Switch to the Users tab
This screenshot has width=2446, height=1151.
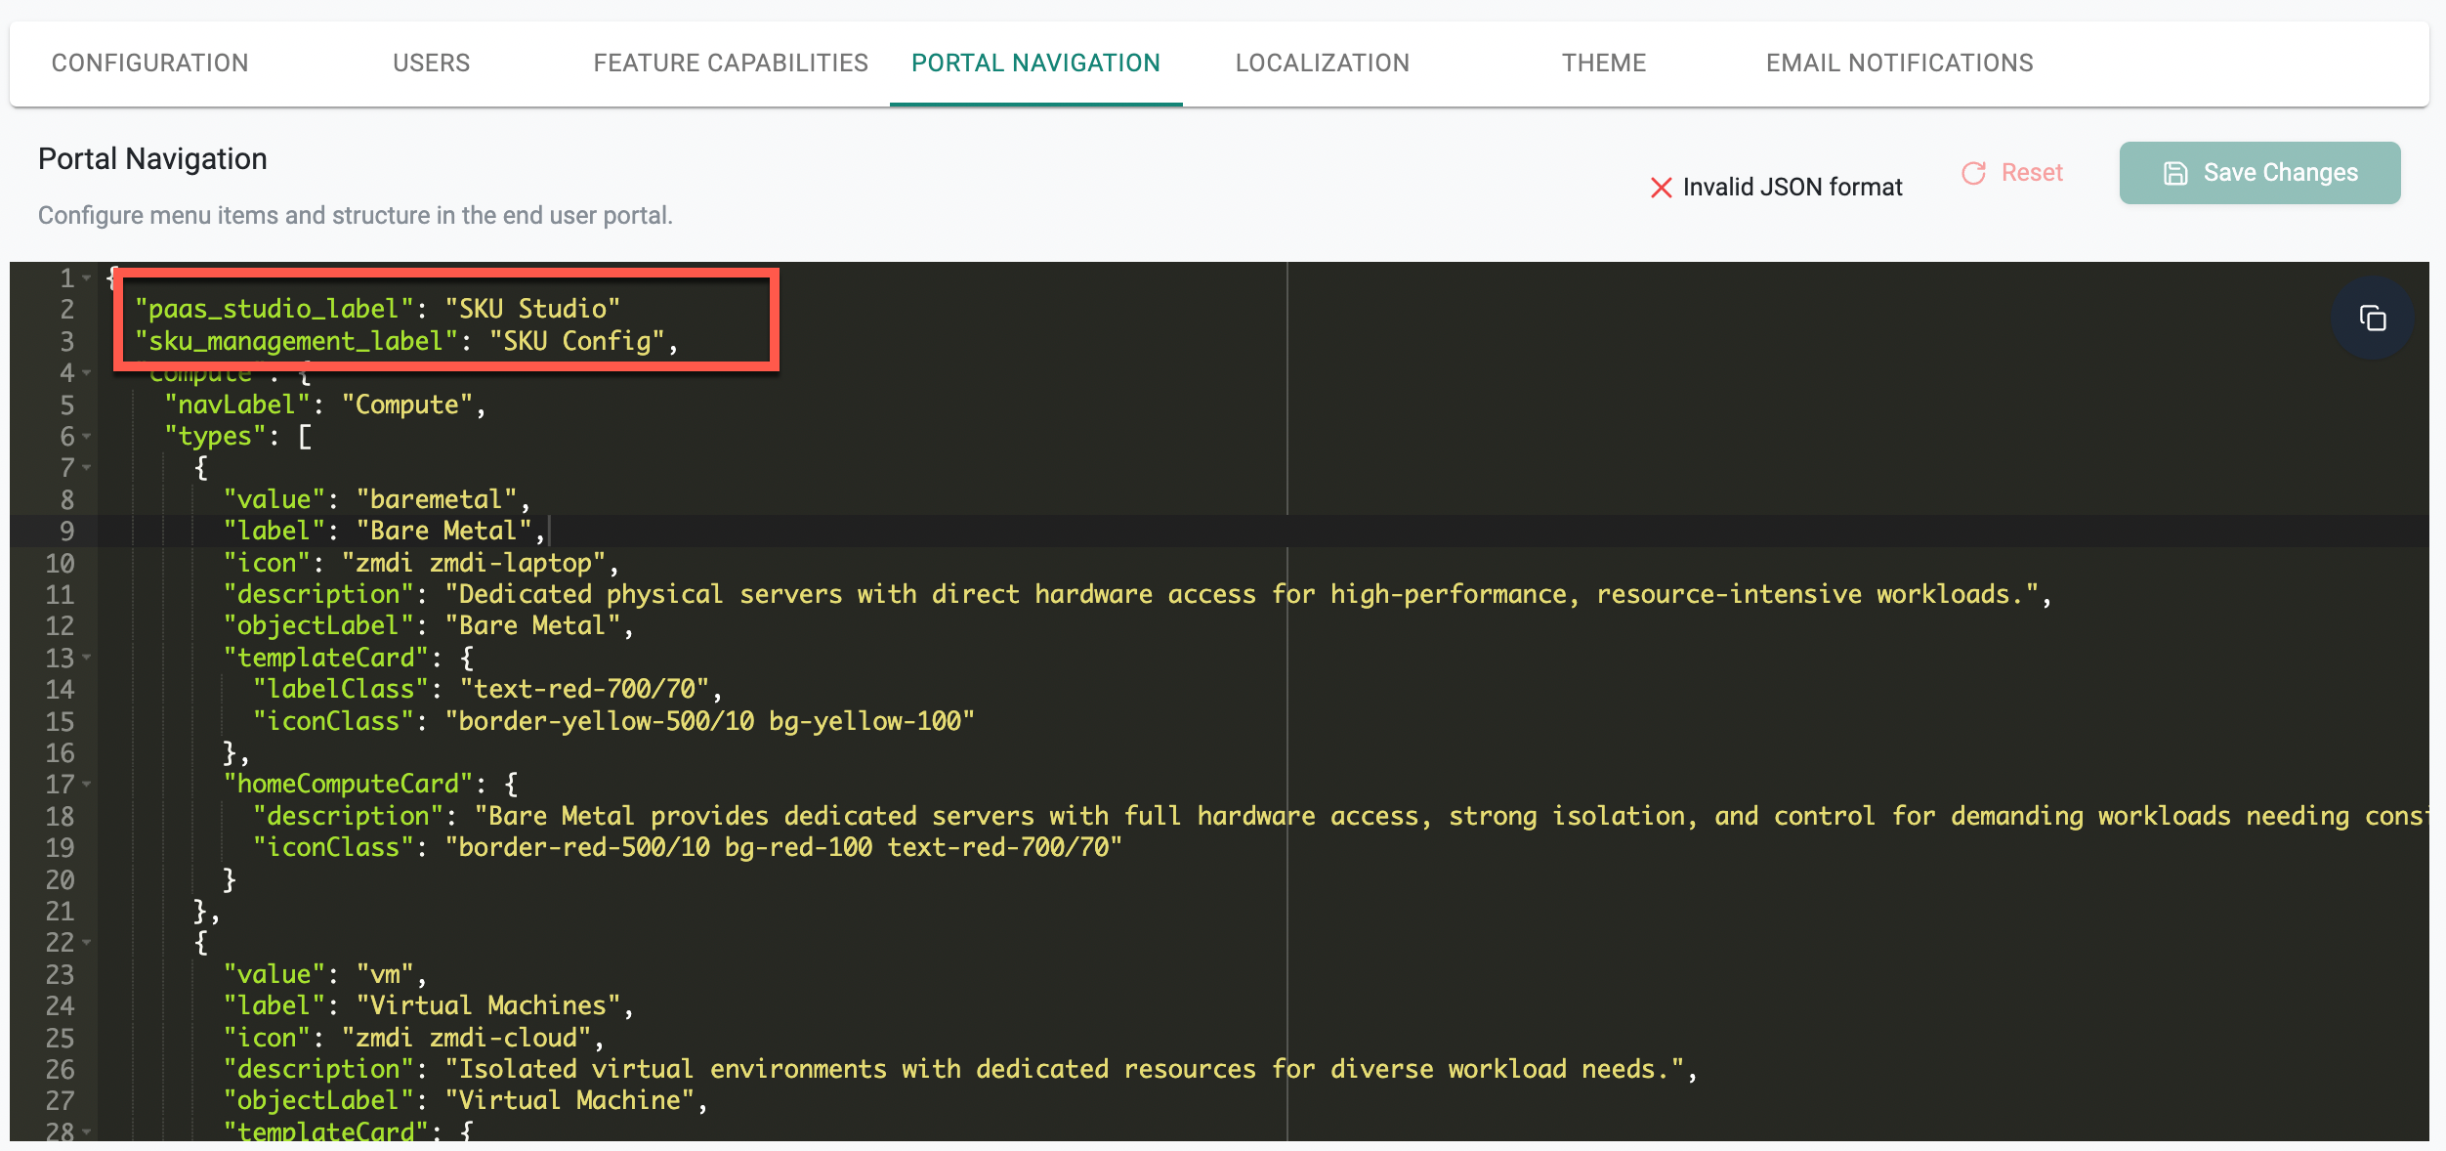pos(431,64)
